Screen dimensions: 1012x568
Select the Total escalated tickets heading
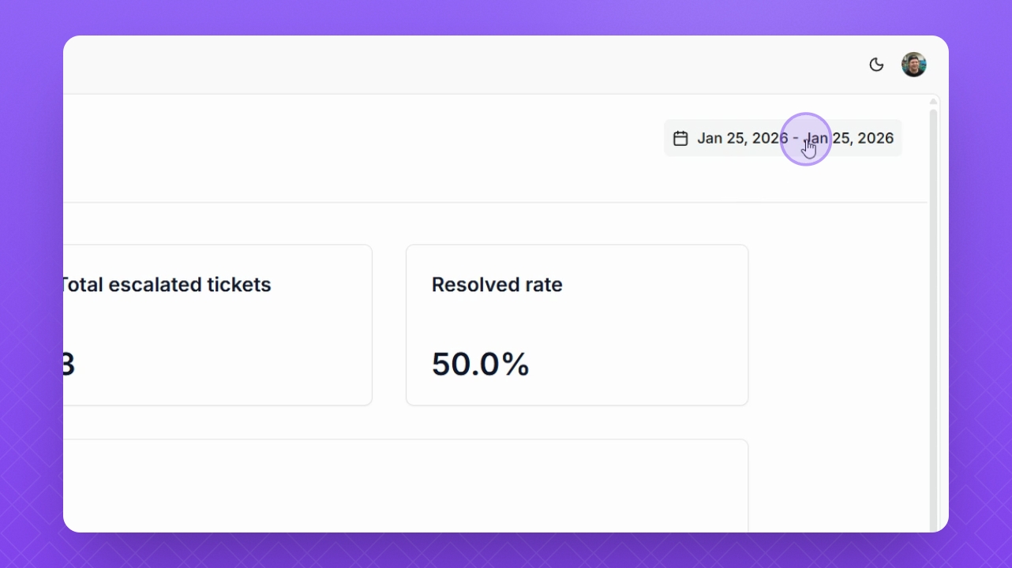point(166,285)
